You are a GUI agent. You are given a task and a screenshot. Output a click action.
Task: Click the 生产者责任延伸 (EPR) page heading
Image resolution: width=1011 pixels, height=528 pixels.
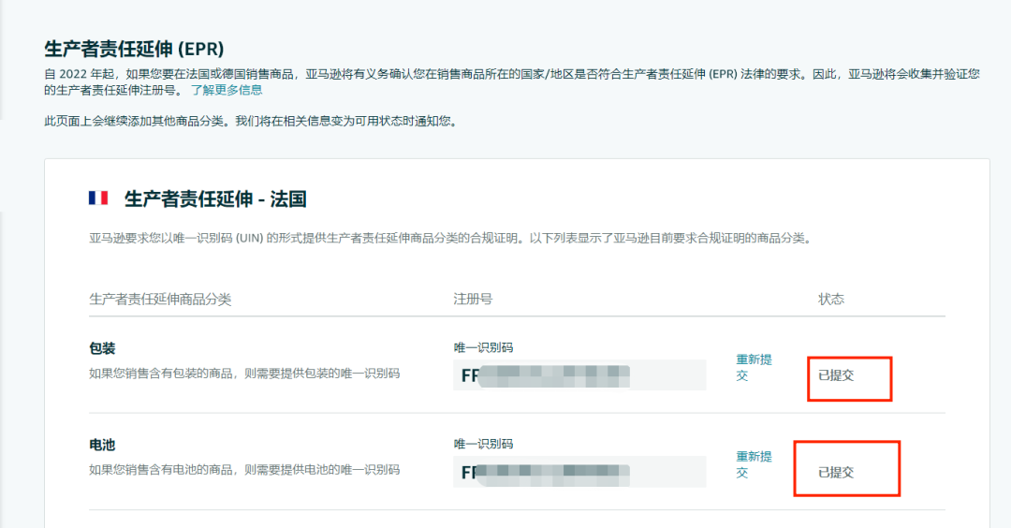134,49
